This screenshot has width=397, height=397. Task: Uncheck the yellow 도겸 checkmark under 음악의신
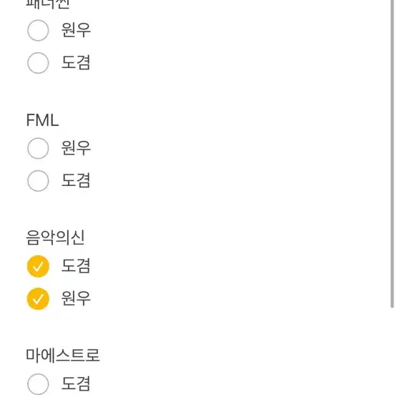tap(38, 266)
